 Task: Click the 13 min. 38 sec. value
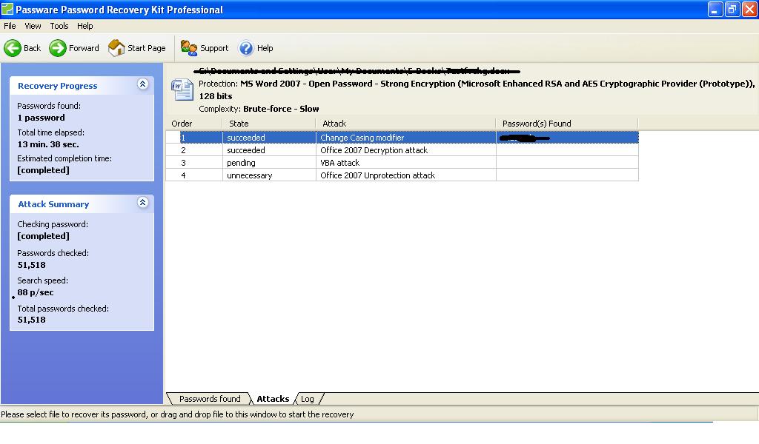point(48,144)
